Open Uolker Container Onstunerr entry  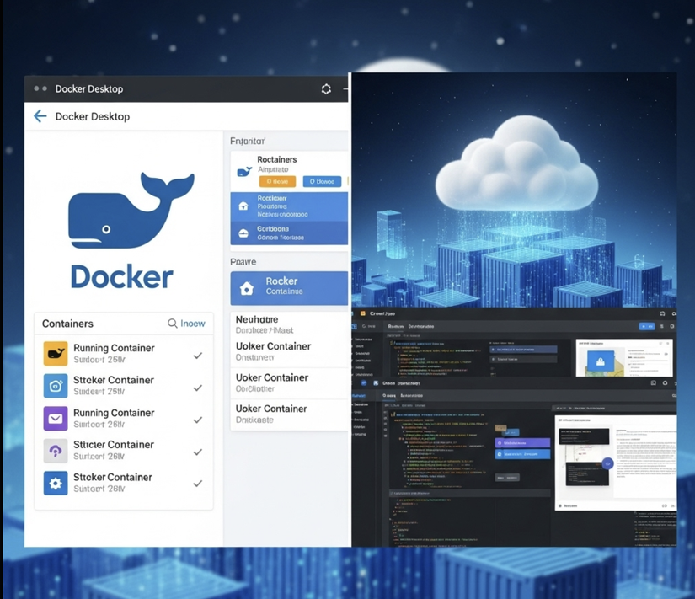[289, 351]
